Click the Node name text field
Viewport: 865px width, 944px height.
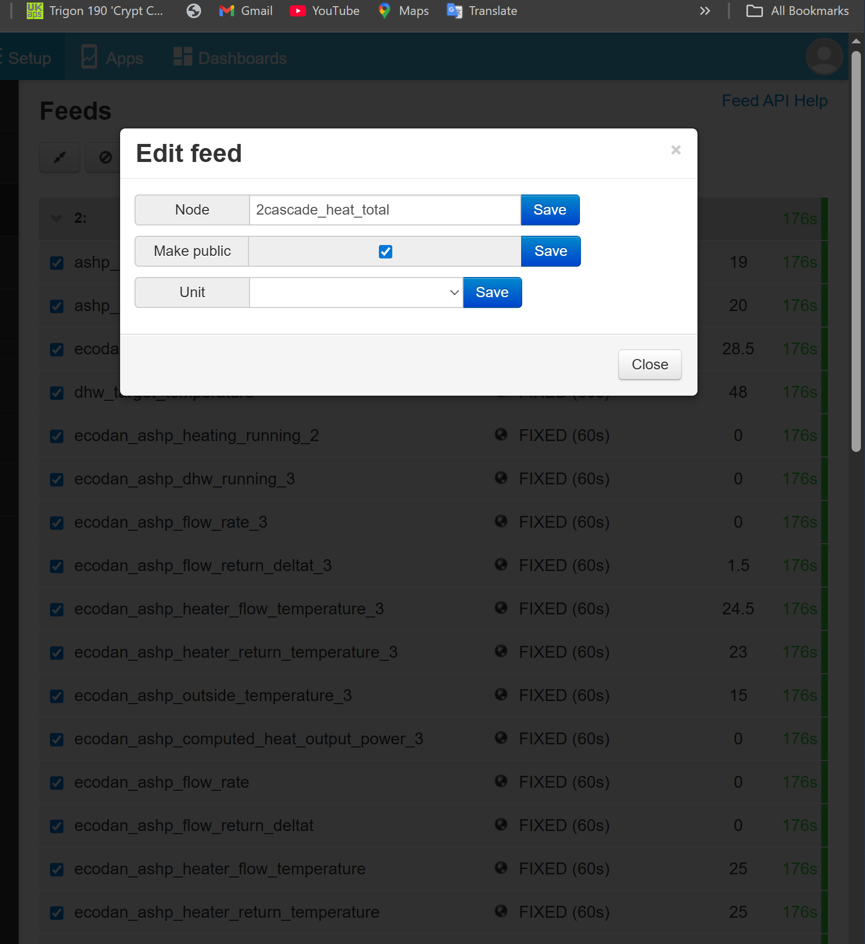point(385,210)
